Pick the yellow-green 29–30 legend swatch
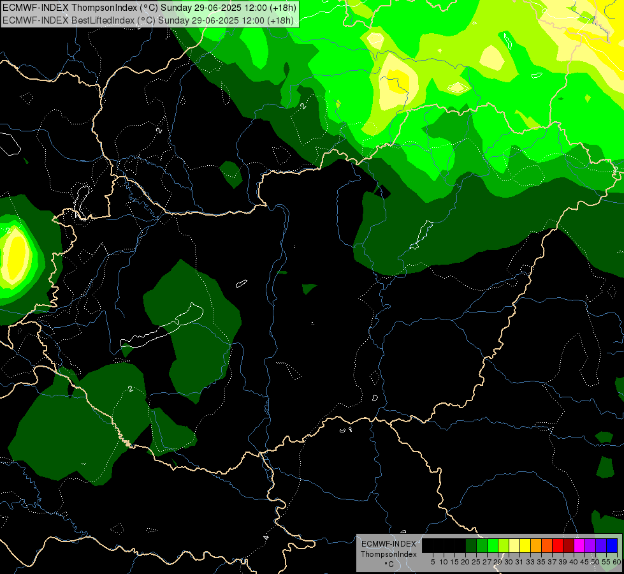 click(504, 545)
